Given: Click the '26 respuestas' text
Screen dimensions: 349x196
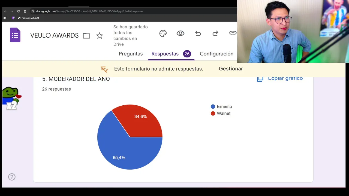Looking at the screenshot, I should (x=56, y=89).
